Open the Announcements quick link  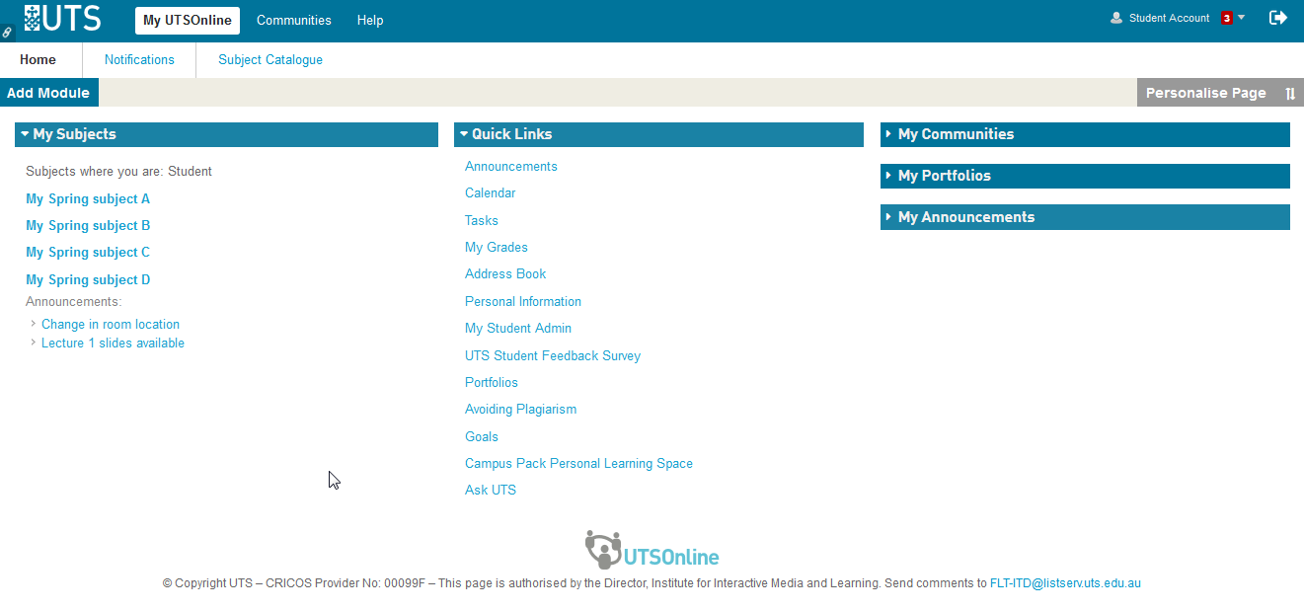pyautogui.click(x=511, y=166)
